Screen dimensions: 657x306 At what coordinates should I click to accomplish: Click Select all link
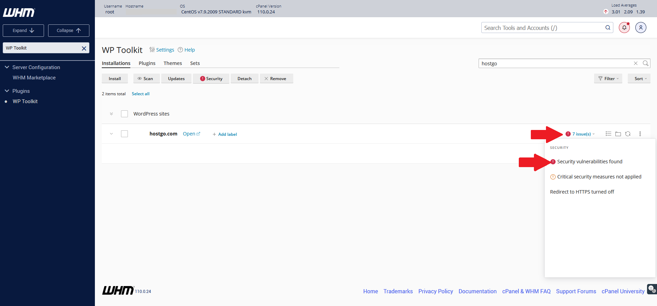(x=141, y=94)
